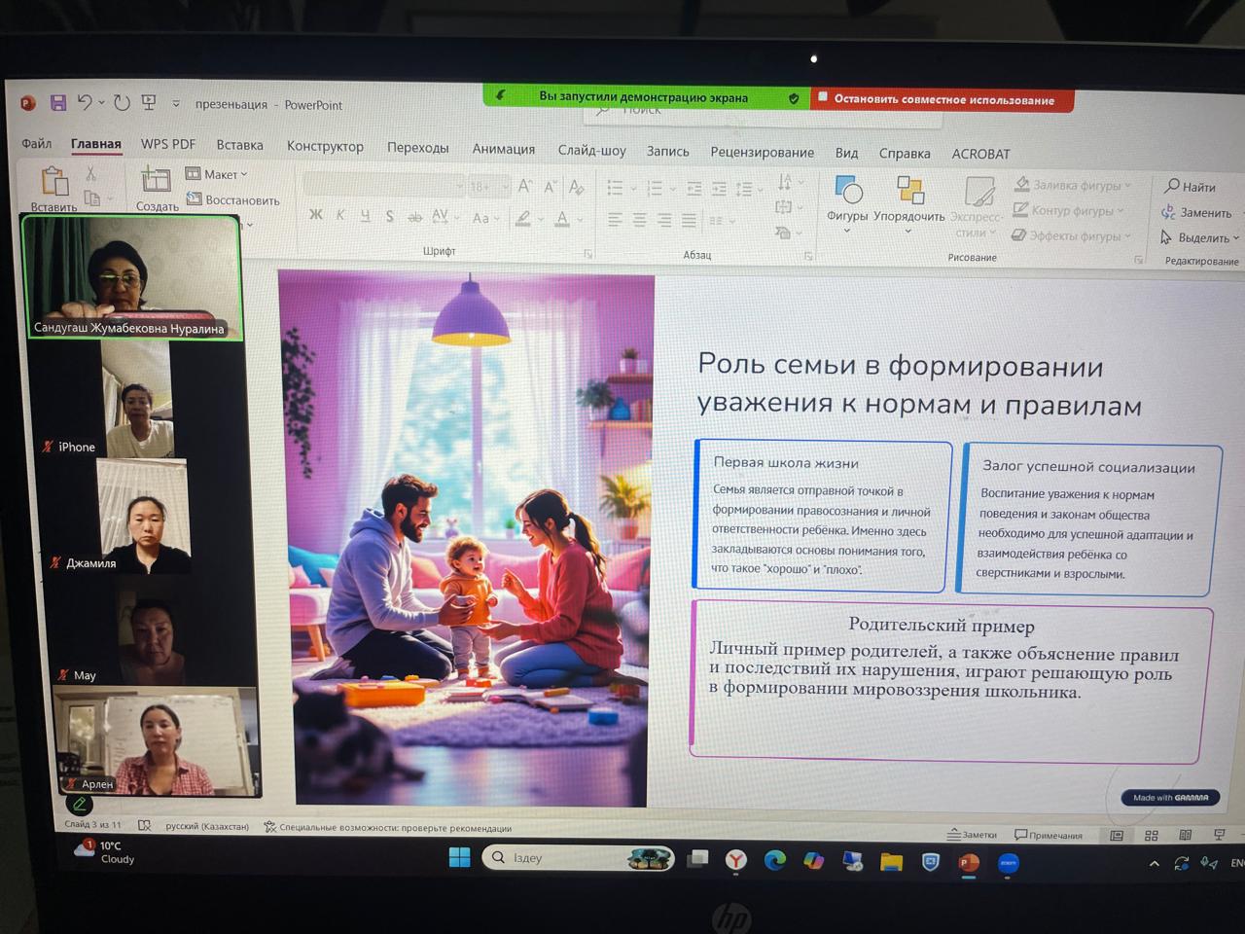Expand the Макет layout dropdown
Image resolution: width=1245 pixels, height=934 pixels.
(218, 174)
